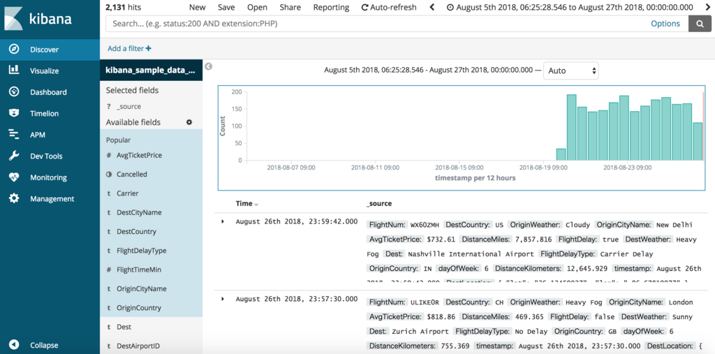Viewport: 715px width, 354px height.
Task: Click the number icon of FlightTimeMin field
Action: (x=108, y=270)
